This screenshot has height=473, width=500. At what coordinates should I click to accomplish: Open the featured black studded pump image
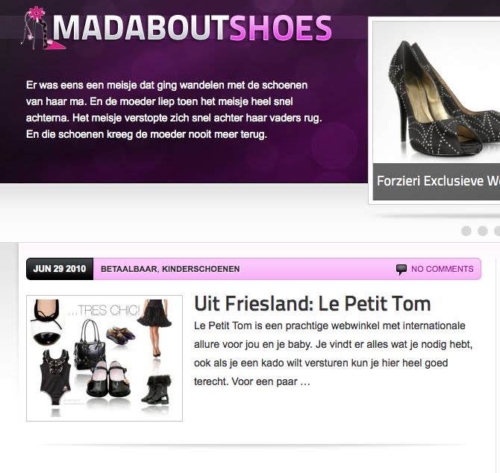[437, 92]
